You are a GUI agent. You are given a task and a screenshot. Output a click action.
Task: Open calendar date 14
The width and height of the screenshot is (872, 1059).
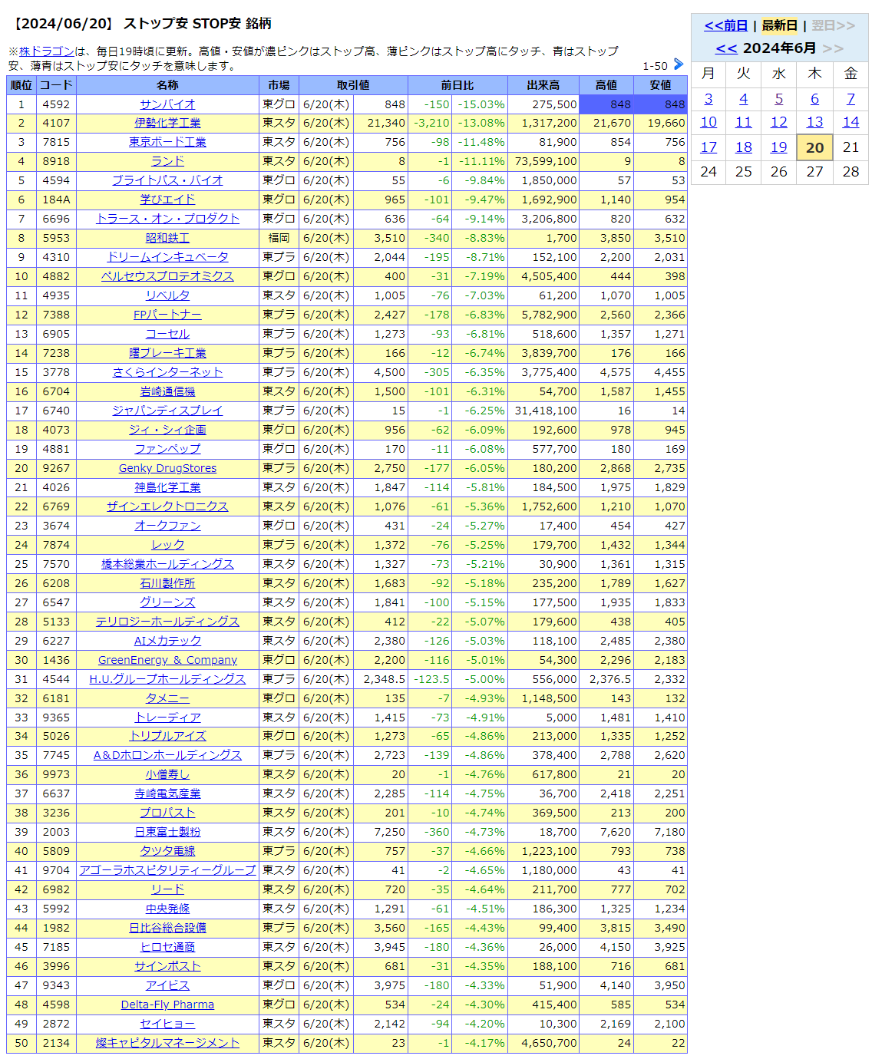[851, 122]
